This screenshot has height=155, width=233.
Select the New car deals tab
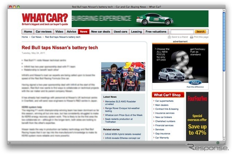[100, 32]
